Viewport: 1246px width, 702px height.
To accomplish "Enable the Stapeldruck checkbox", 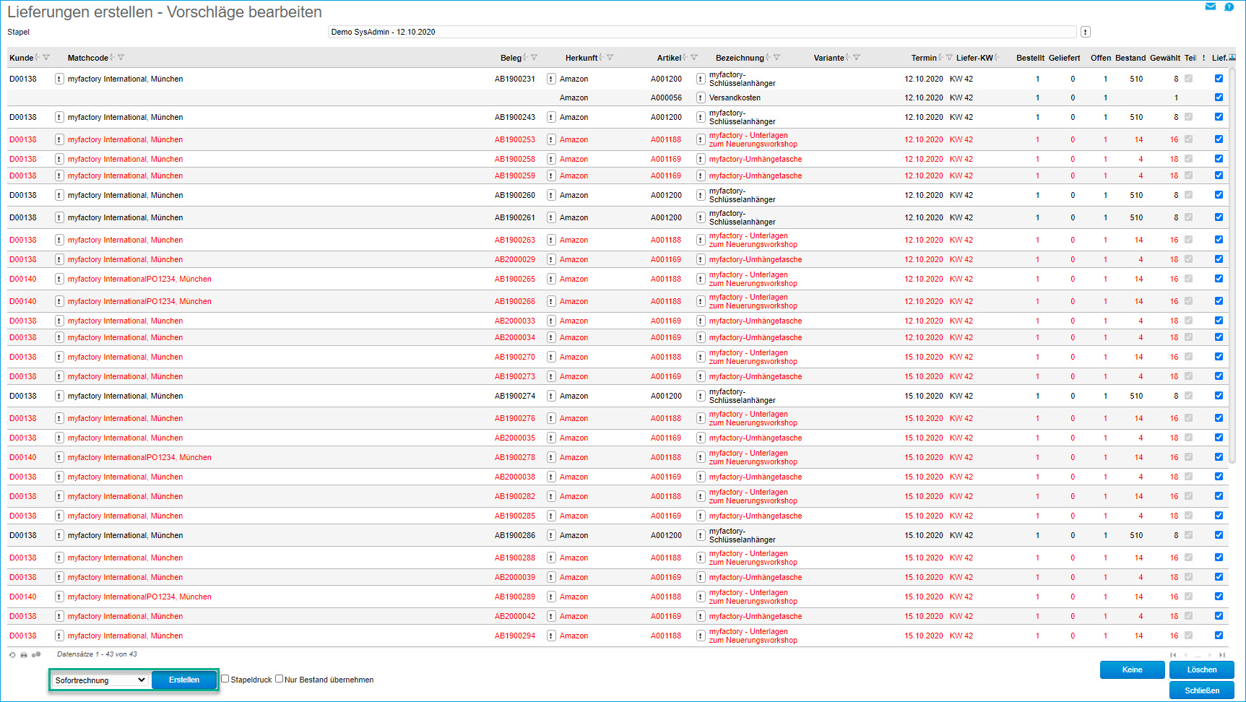I will tap(225, 679).
